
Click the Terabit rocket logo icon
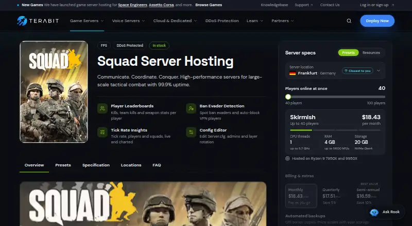tap(22, 21)
